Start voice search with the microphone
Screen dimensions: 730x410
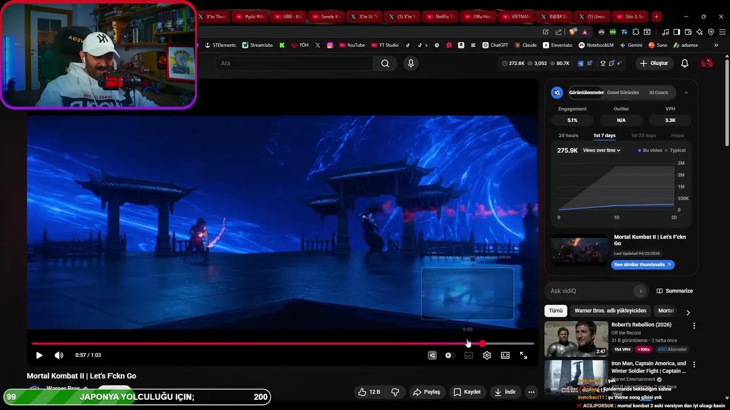pyautogui.click(x=411, y=63)
